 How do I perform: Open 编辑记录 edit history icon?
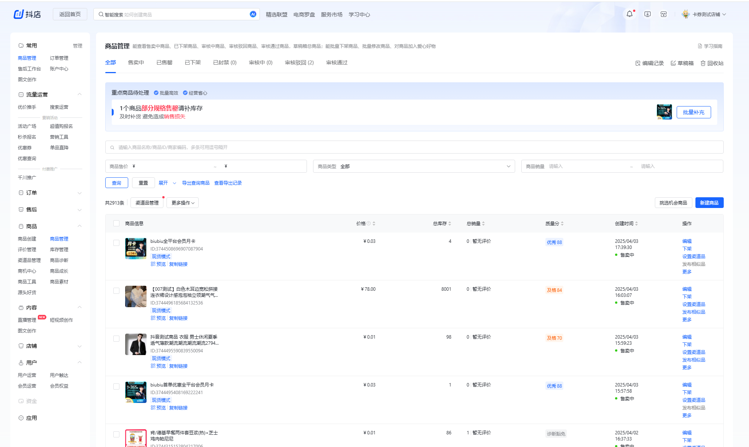point(638,63)
